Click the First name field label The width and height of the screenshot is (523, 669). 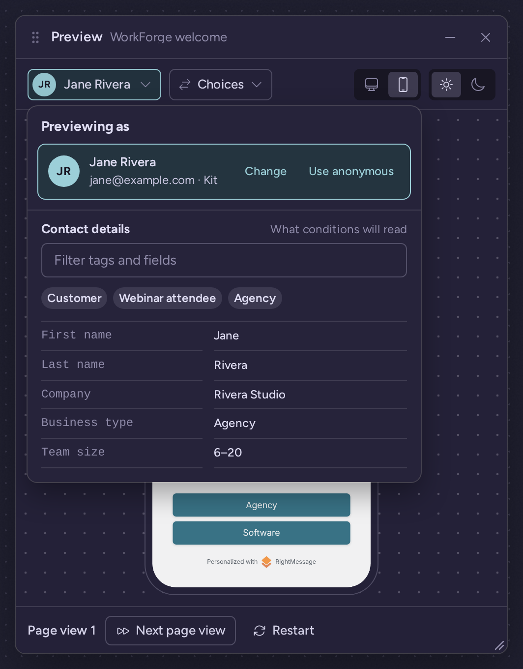coord(77,335)
